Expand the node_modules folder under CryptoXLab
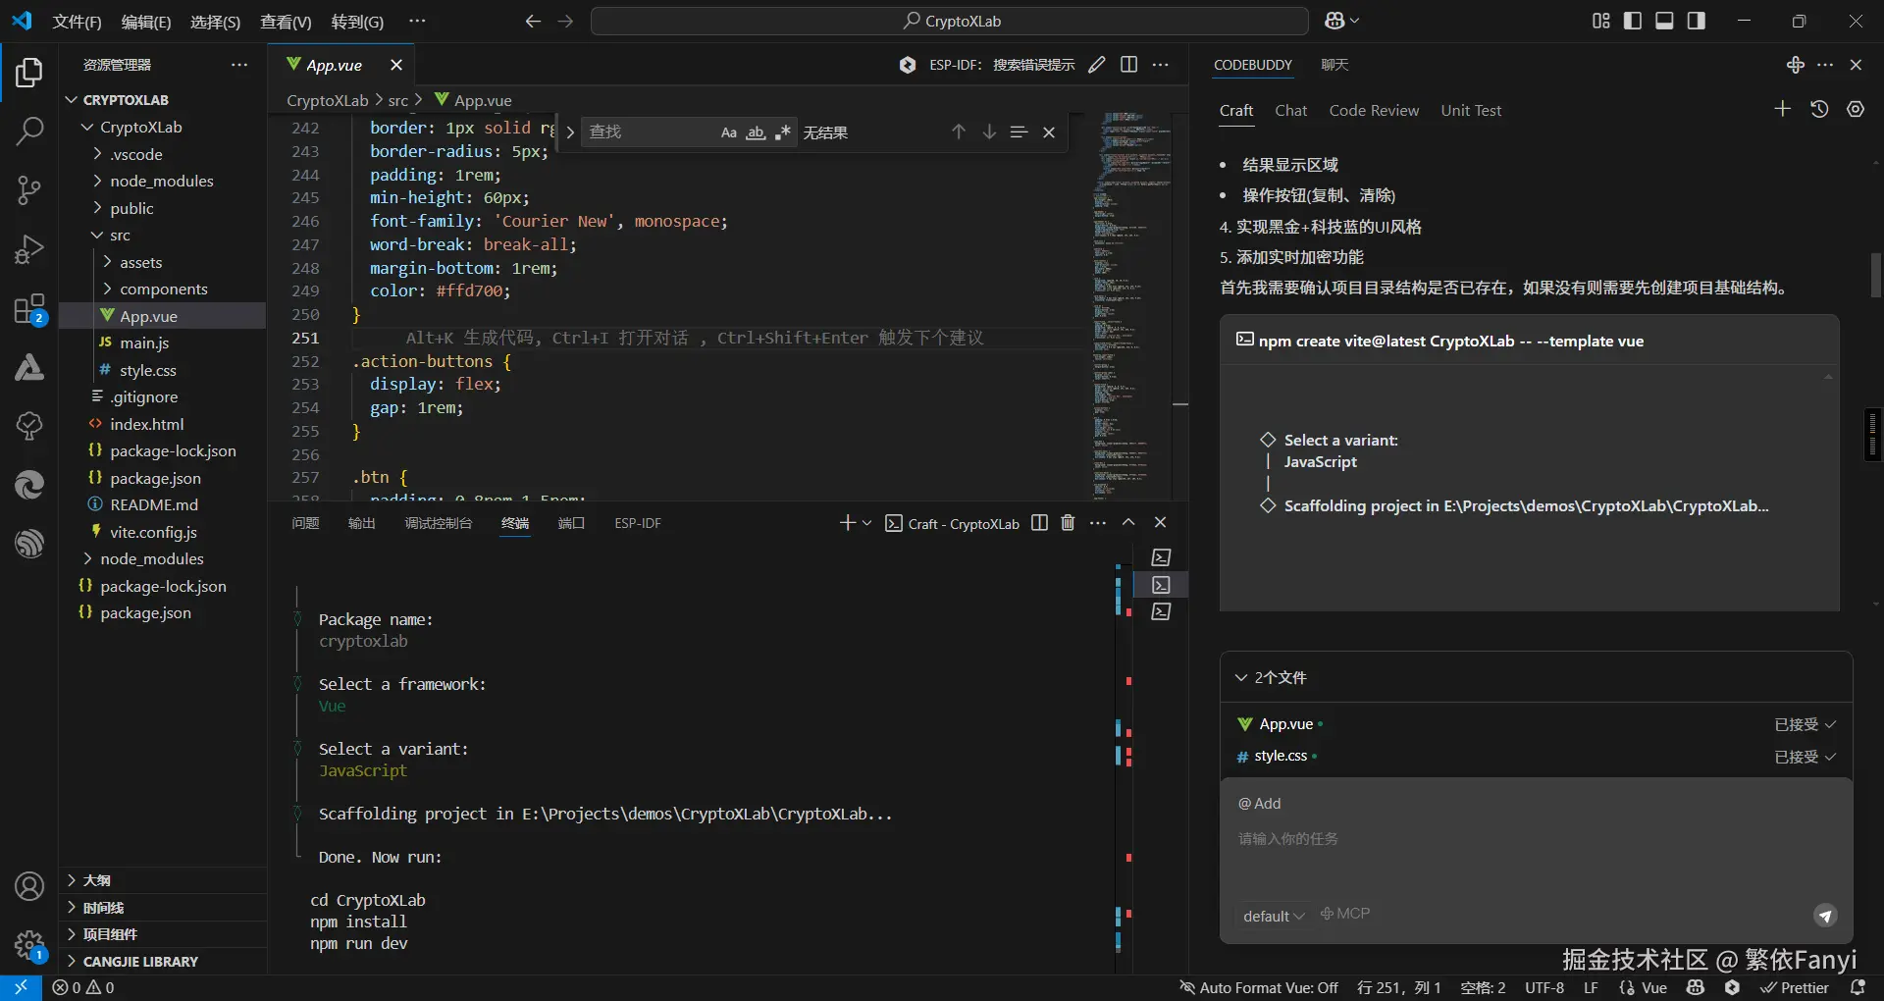This screenshot has width=1884, height=1001. pyautogui.click(x=161, y=182)
